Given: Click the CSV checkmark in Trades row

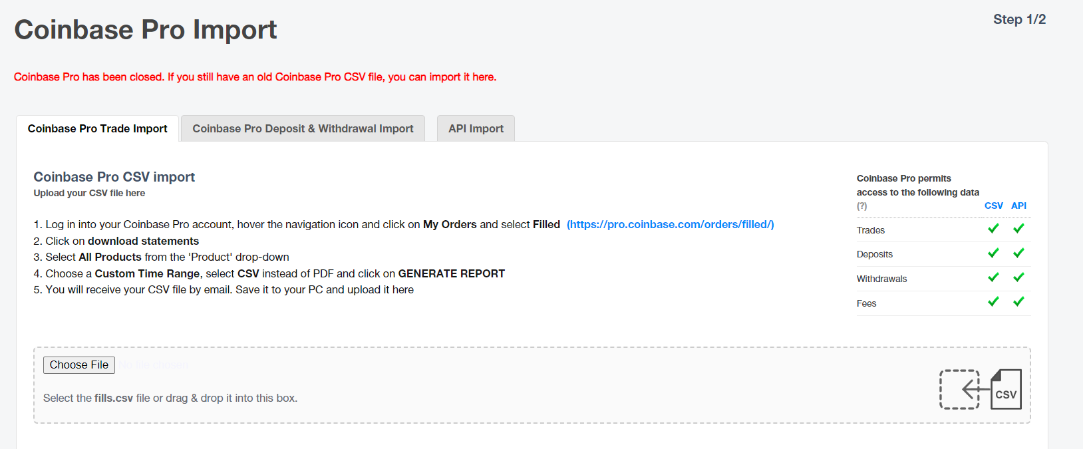Looking at the screenshot, I should click(993, 229).
